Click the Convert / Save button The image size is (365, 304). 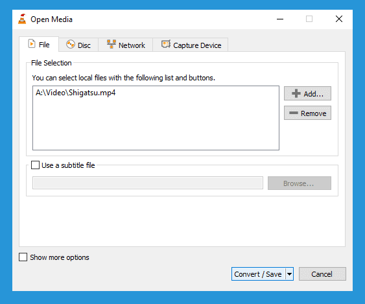coord(258,274)
